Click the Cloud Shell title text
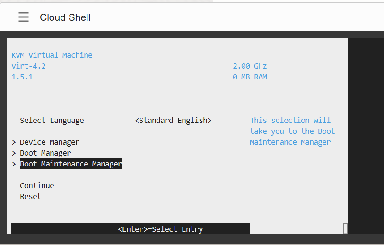 point(65,17)
